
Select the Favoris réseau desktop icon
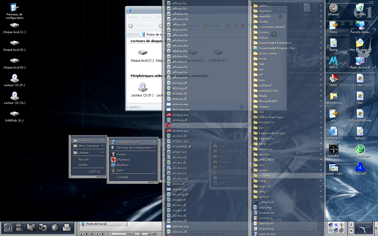pyautogui.click(x=360, y=27)
